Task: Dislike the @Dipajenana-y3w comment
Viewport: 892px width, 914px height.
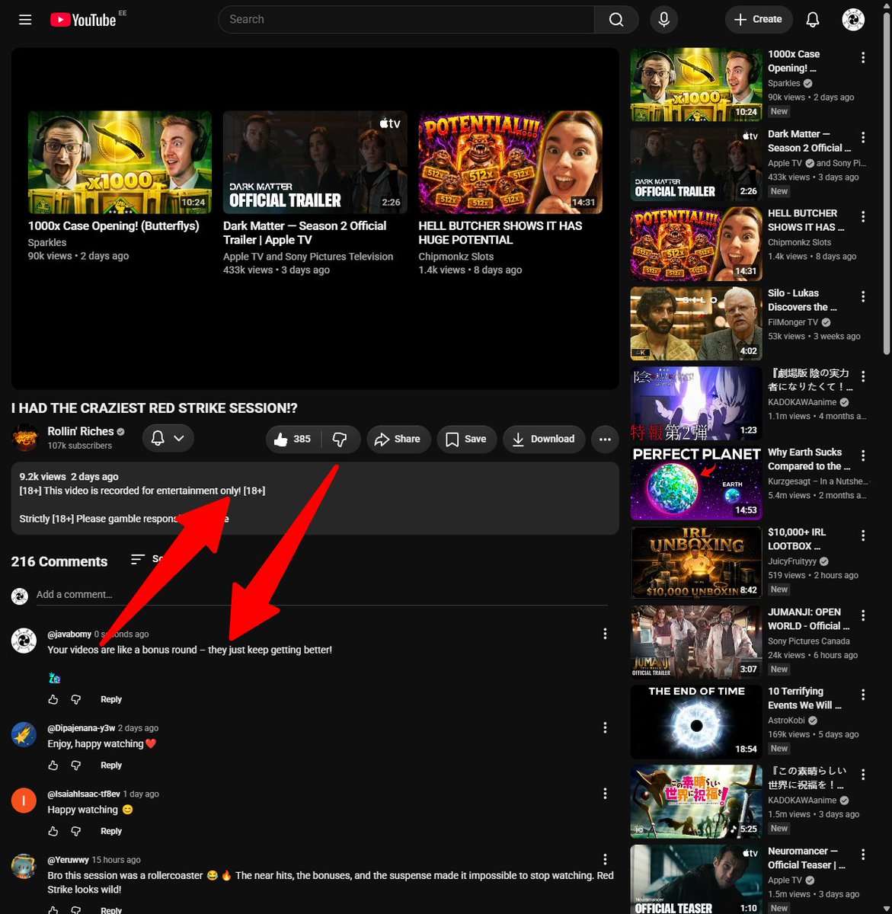Action: (76, 765)
